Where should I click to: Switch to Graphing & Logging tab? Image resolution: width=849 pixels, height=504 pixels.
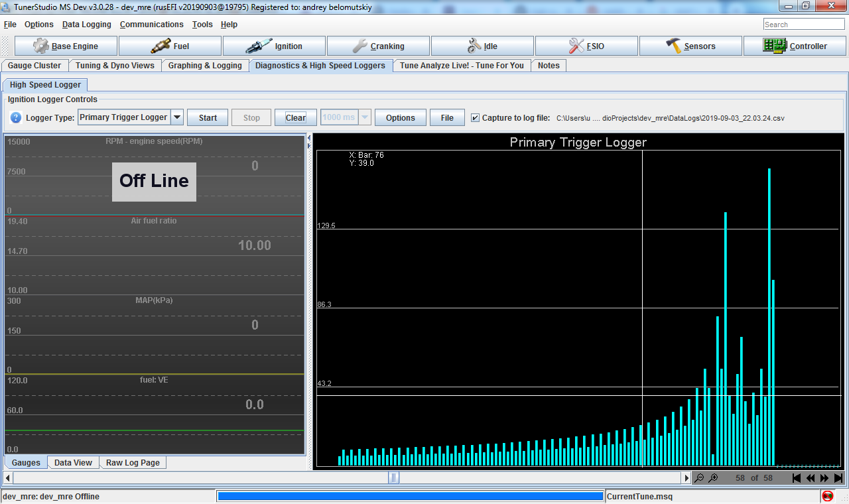pyautogui.click(x=205, y=66)
